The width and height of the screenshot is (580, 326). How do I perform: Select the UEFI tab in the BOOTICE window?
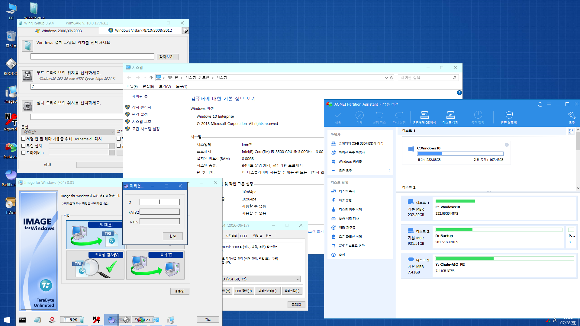244,236
